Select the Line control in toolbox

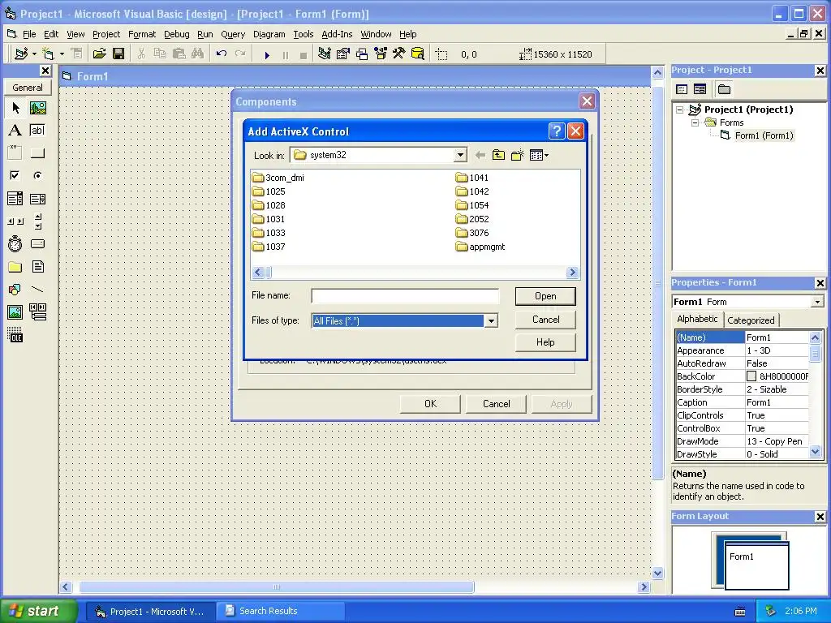(x=37, y=290)
